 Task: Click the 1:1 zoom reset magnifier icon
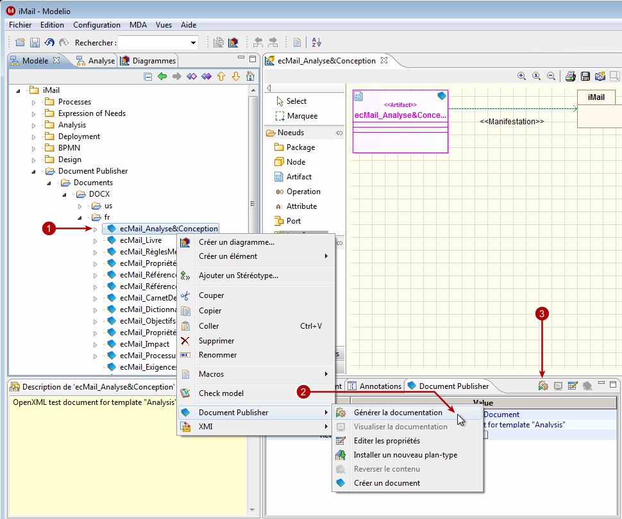click(536, 76)
